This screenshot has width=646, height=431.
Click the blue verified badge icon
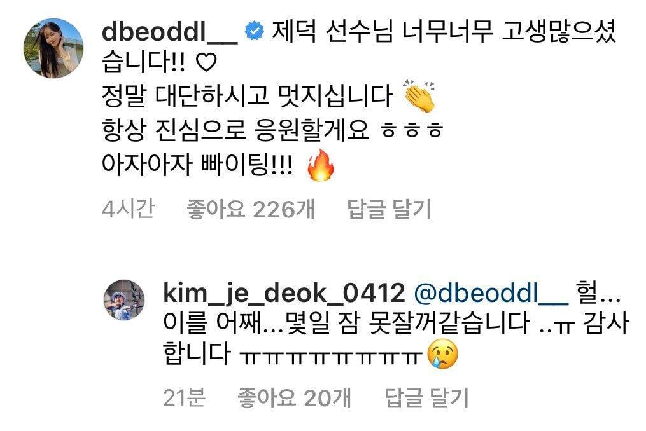pyautogui.click(x=254, y=31)
